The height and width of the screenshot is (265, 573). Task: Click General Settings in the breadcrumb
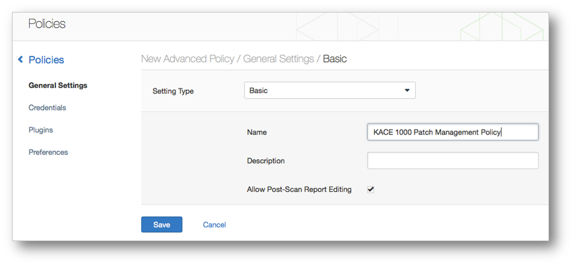(278, 59)
